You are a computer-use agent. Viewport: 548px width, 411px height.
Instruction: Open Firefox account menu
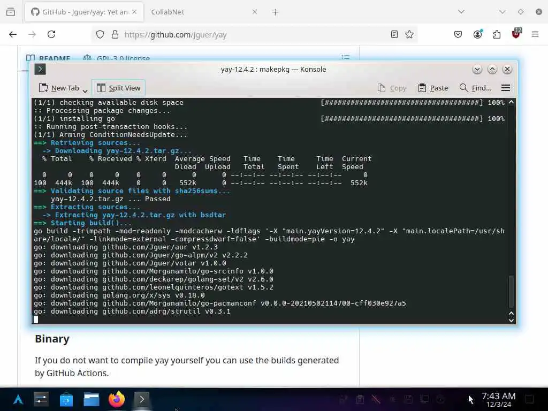pyautogui.click(x=477, y=34)
